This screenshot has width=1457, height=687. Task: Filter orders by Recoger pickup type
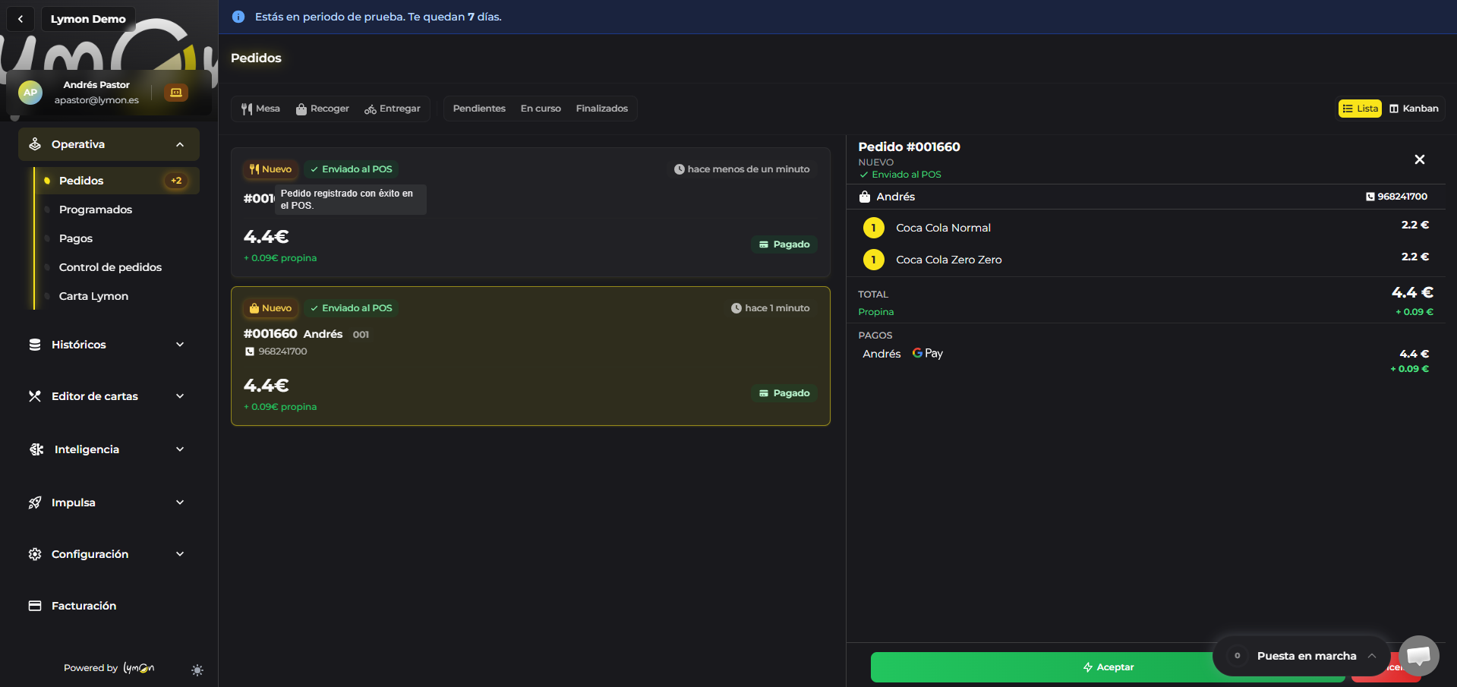pos(323,109)
